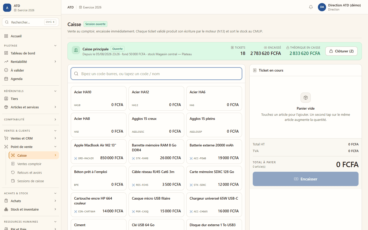The width and height of the screenshot is (368, 230).
Task: Click the Tiers contact icon
Action: [x=6, y=99]
